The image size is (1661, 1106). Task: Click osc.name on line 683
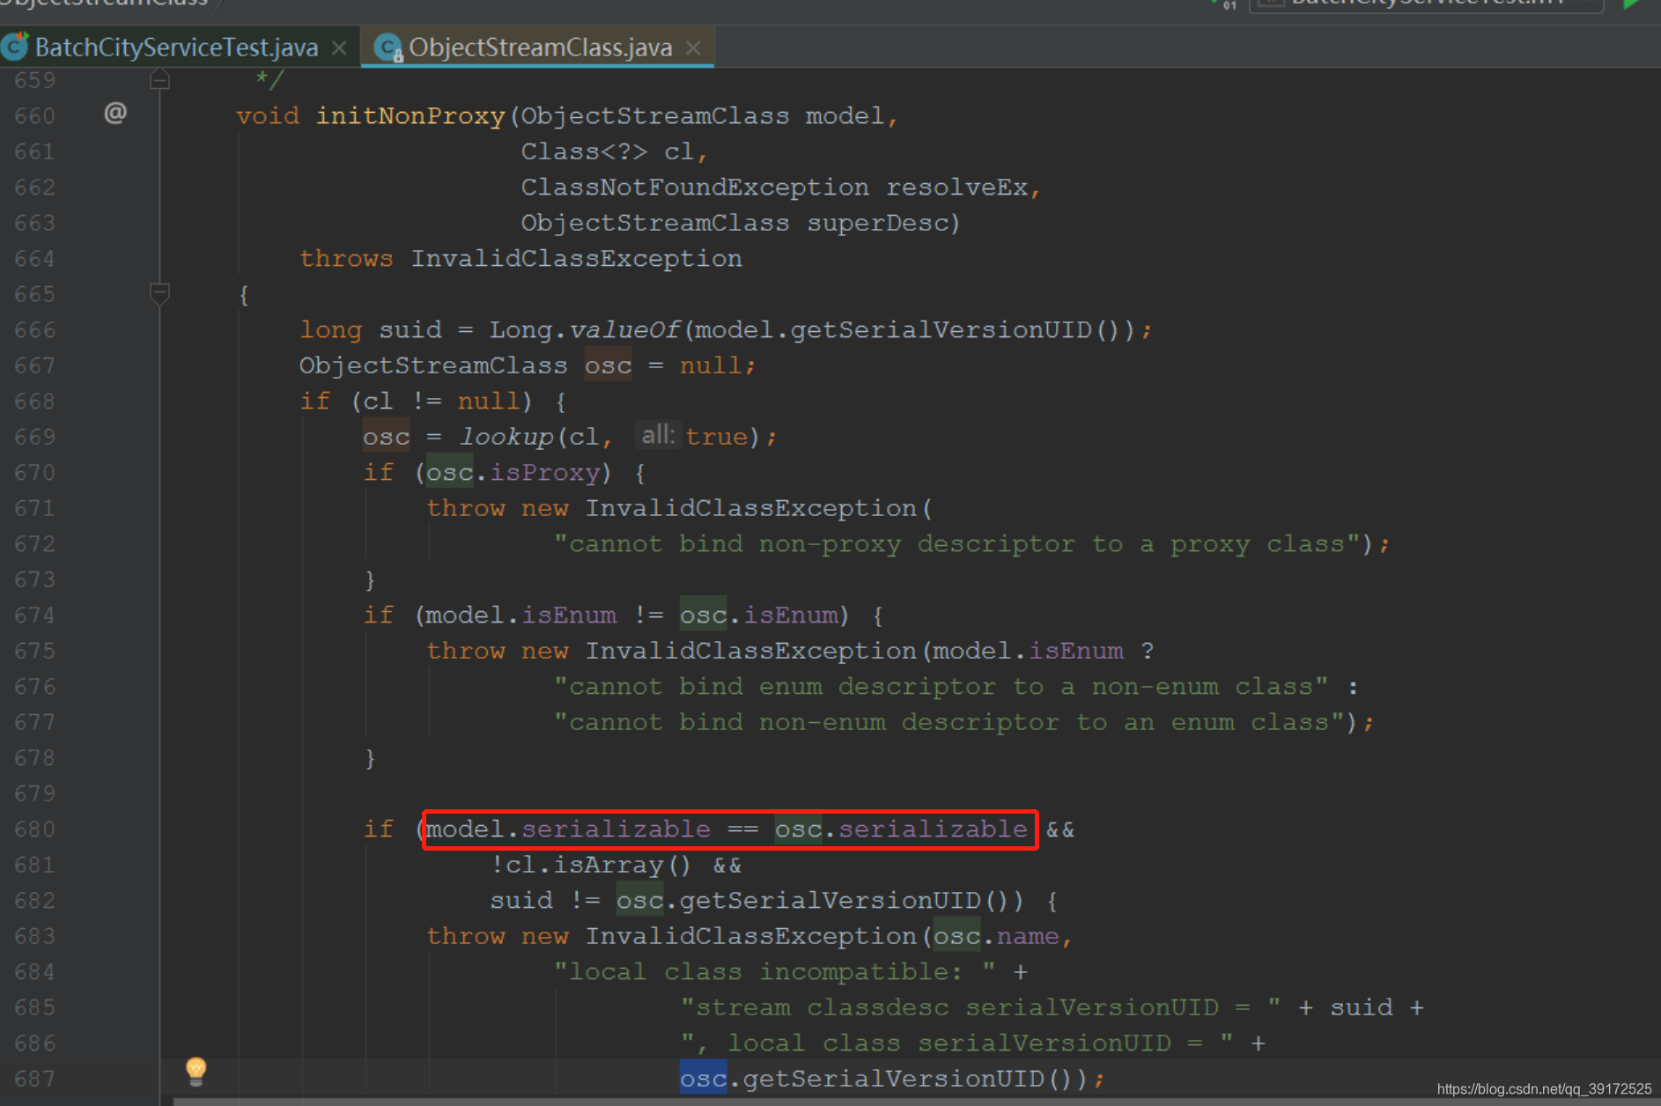coord(996,935)
